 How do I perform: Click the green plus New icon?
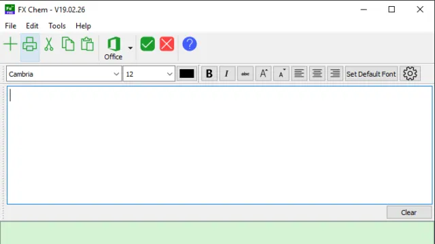[11, 44]
